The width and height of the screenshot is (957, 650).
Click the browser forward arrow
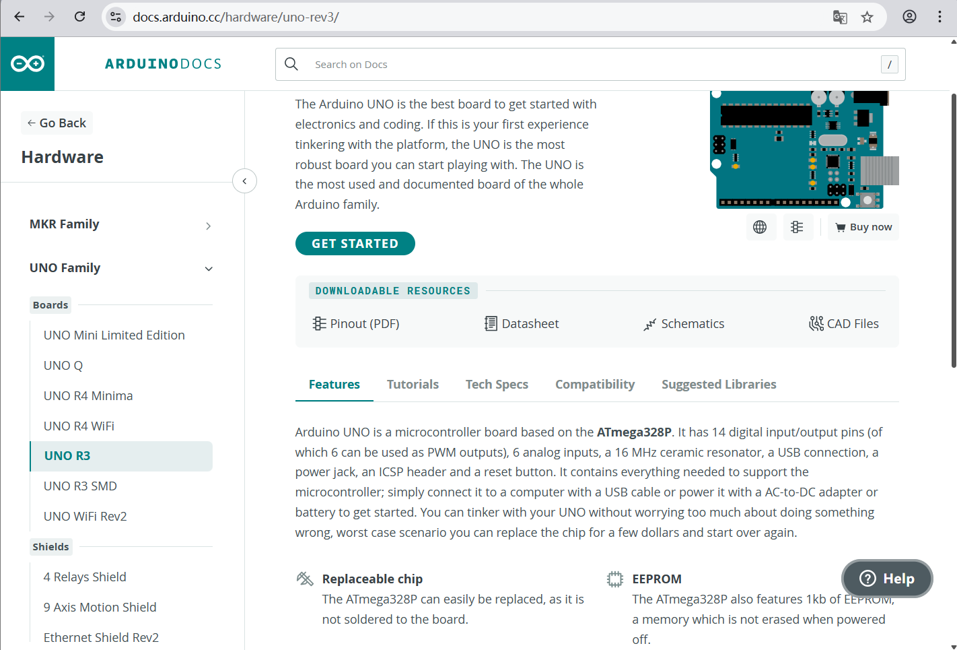click(x=49, y=17)
